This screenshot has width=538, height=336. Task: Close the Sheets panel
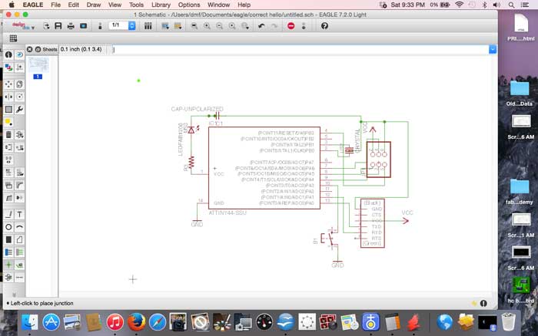coord(29,49)
